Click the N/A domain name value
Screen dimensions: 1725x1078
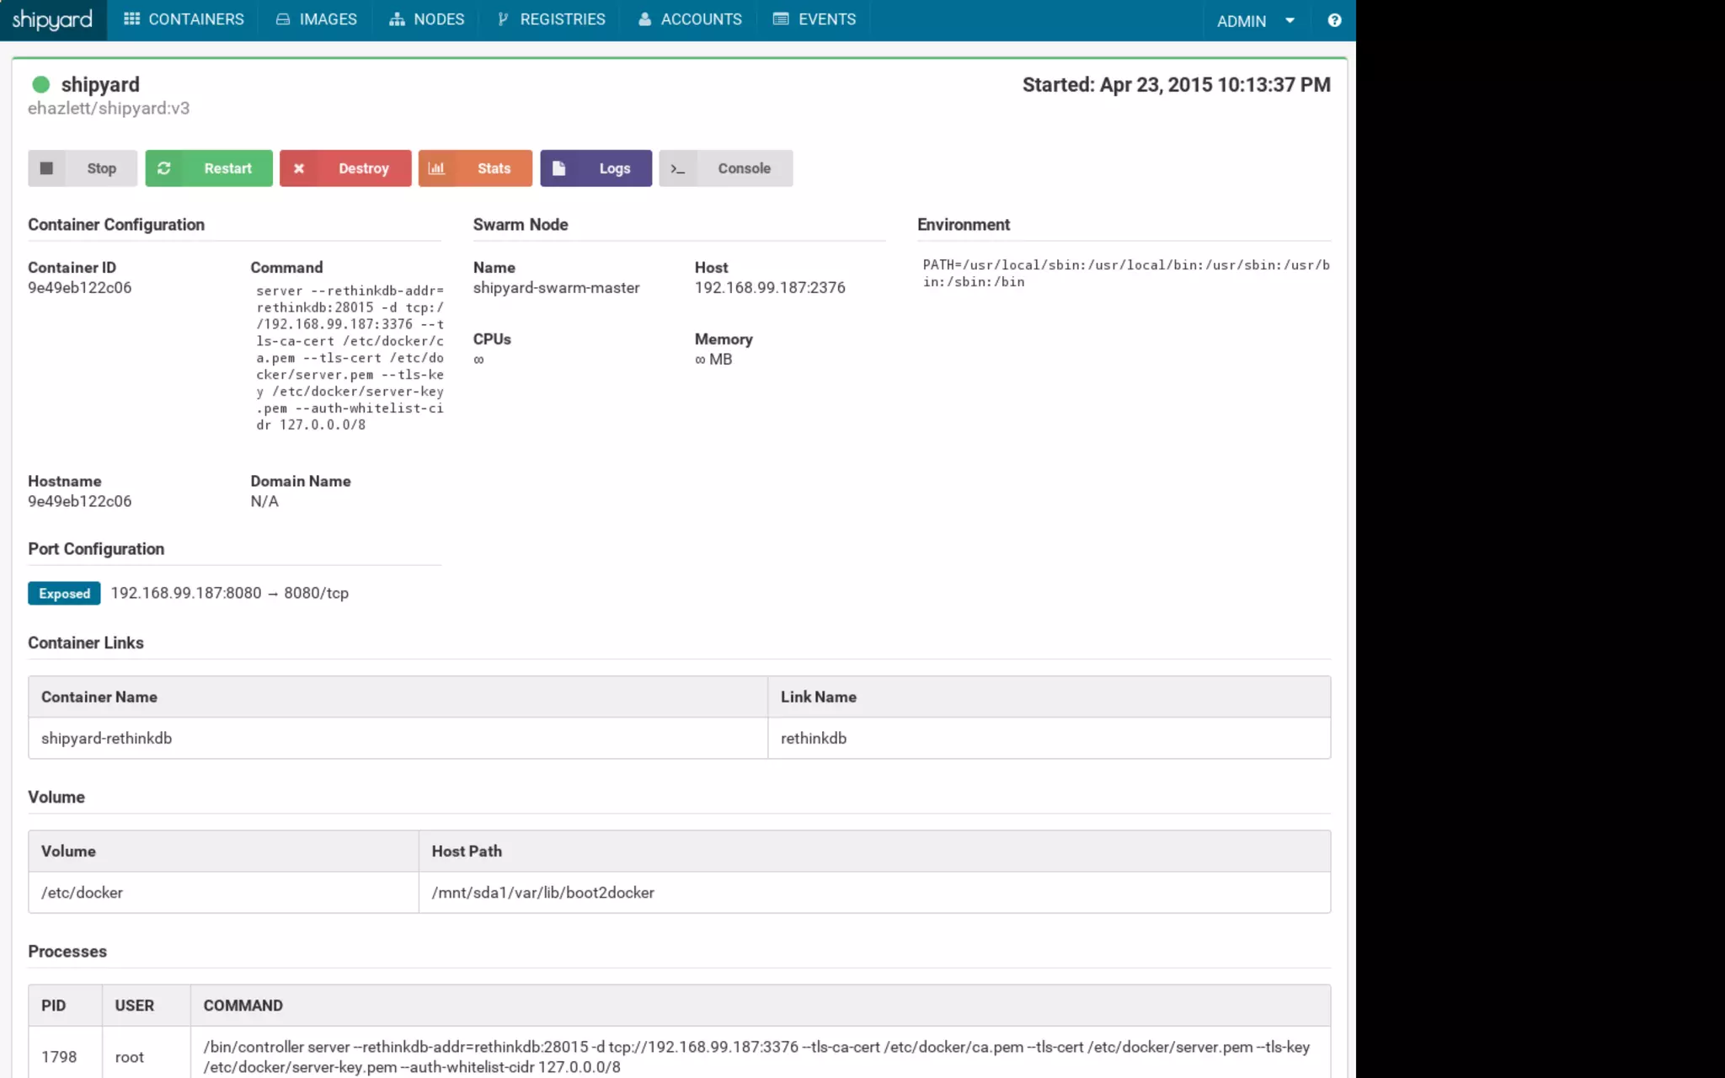[x=264, y=502]
